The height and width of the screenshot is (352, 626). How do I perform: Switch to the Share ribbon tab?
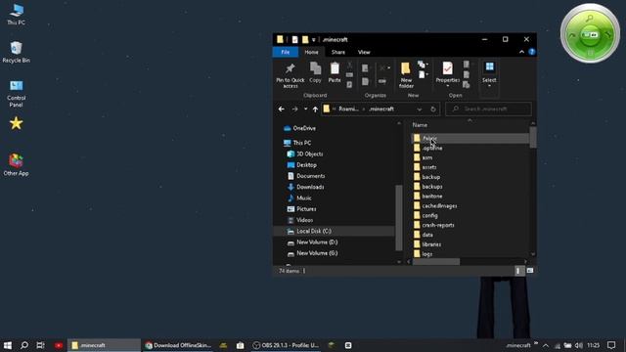[x=338, y=52]
